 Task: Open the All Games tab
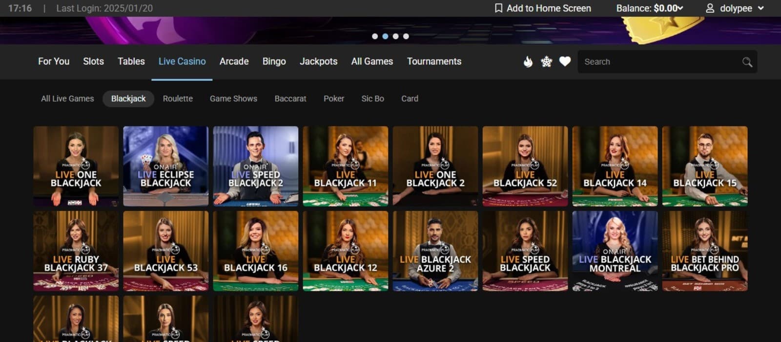click(372, 62)
